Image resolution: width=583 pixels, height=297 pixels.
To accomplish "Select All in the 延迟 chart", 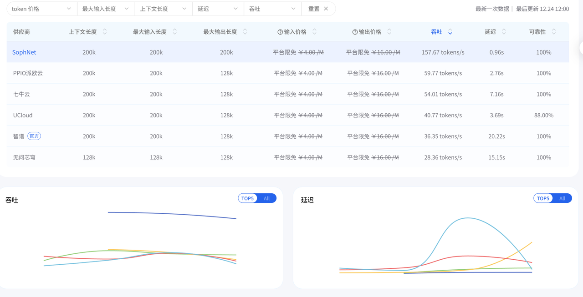I will (563, 198).
